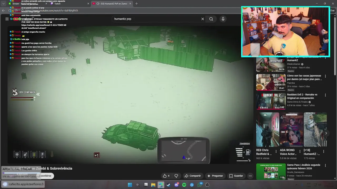Clear the search box with the X
The width and height of the screenshot is (337, 189).
[203, 19]
